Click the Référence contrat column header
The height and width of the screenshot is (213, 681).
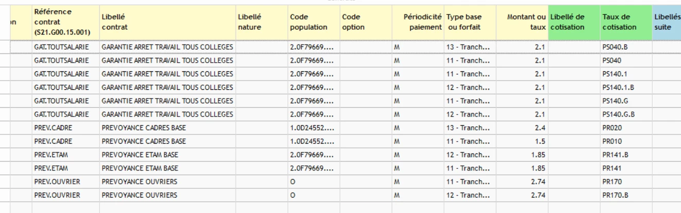pos(65,22)
